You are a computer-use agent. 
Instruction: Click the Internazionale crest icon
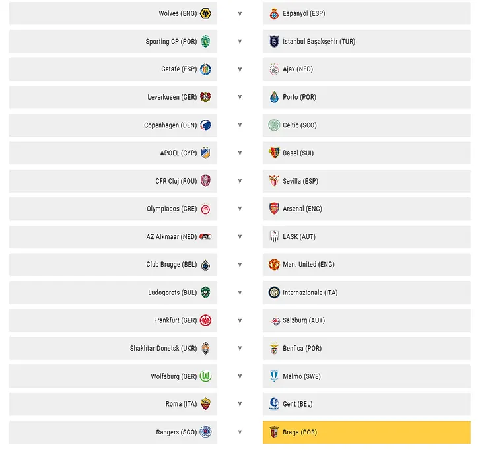point(274,293)
